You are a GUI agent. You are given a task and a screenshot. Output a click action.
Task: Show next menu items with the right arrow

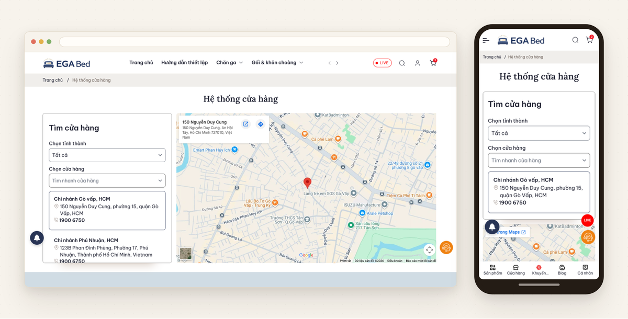coord(338,63)
